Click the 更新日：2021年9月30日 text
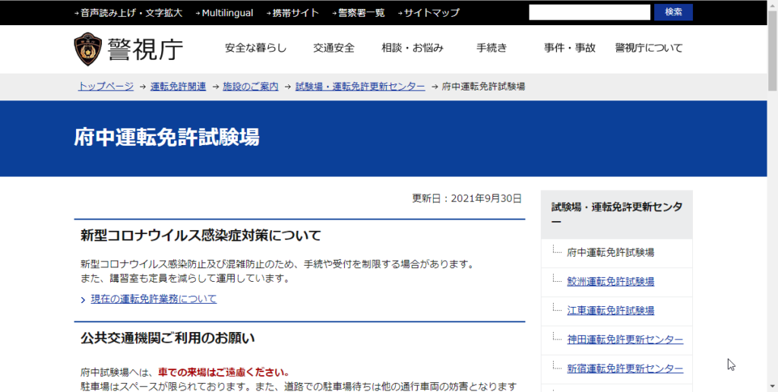 coord(467,198)
